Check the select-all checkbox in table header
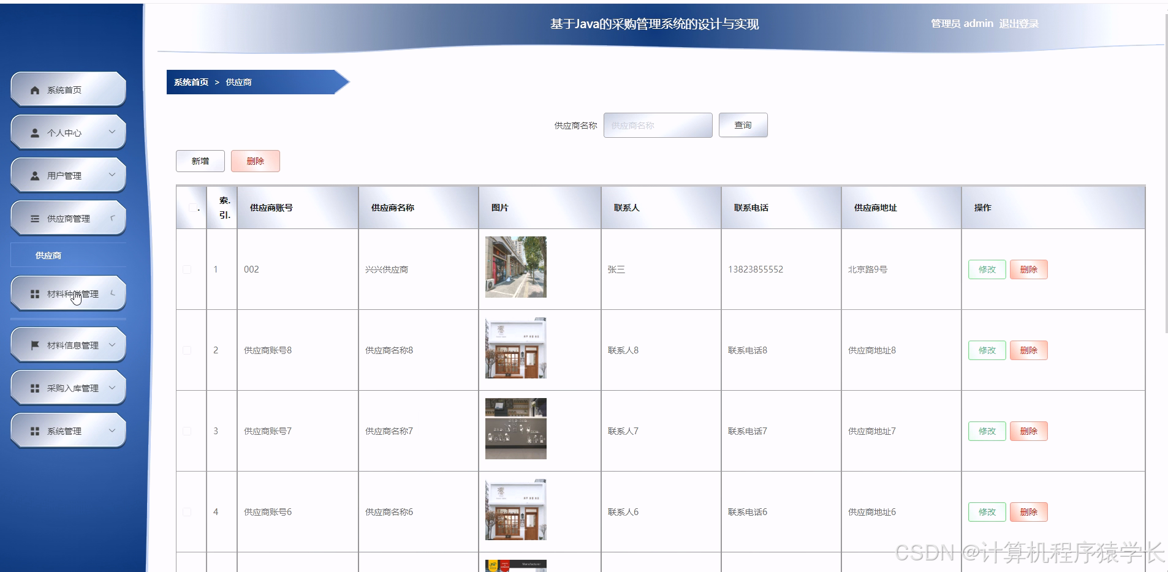The image size is (1168, 572). pos(194,208)
